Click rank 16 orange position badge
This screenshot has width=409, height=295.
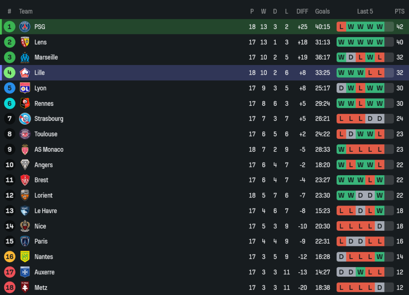pyautogui.click(x=10, y=257)
